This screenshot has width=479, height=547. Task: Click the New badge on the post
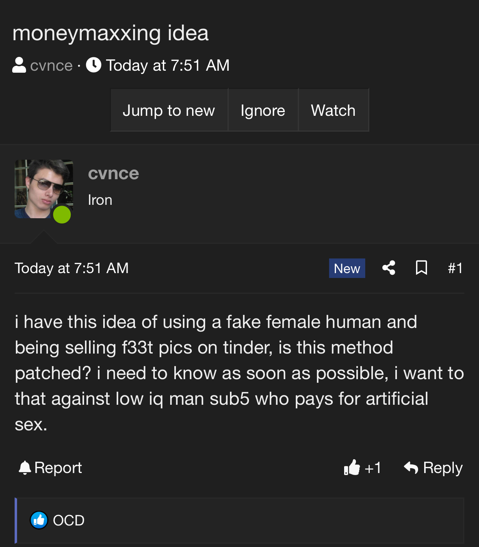click(x=347, y=268)
